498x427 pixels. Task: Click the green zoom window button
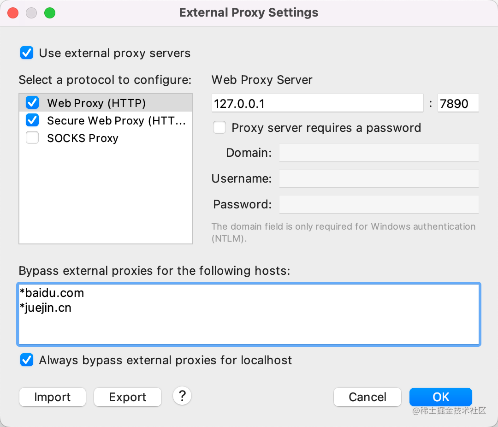[x=50, y=13]
